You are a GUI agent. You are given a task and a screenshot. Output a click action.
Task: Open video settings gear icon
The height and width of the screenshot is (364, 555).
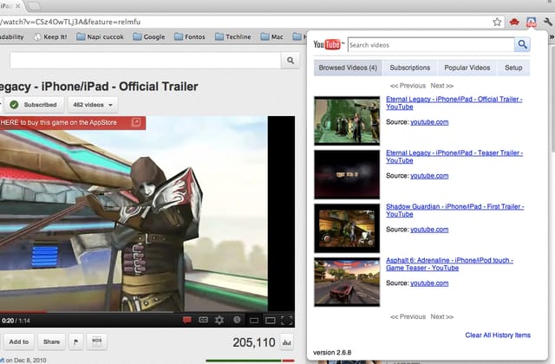tap(219, 320)
